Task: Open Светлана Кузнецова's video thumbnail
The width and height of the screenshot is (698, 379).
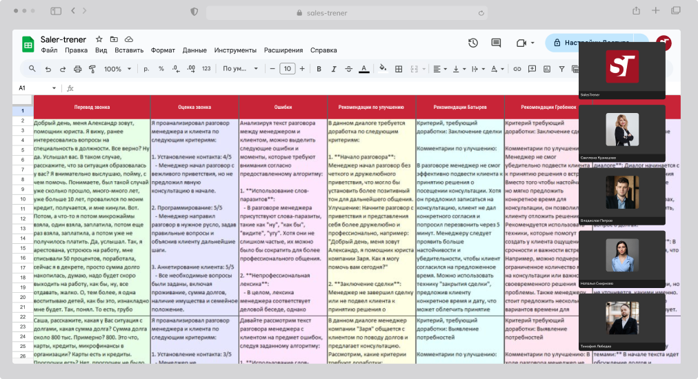Action: [x=622, y=132]
